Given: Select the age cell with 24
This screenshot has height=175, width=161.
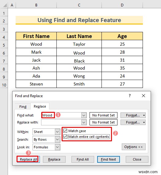Looking at the screenshot, I should (x=122, y=76).
